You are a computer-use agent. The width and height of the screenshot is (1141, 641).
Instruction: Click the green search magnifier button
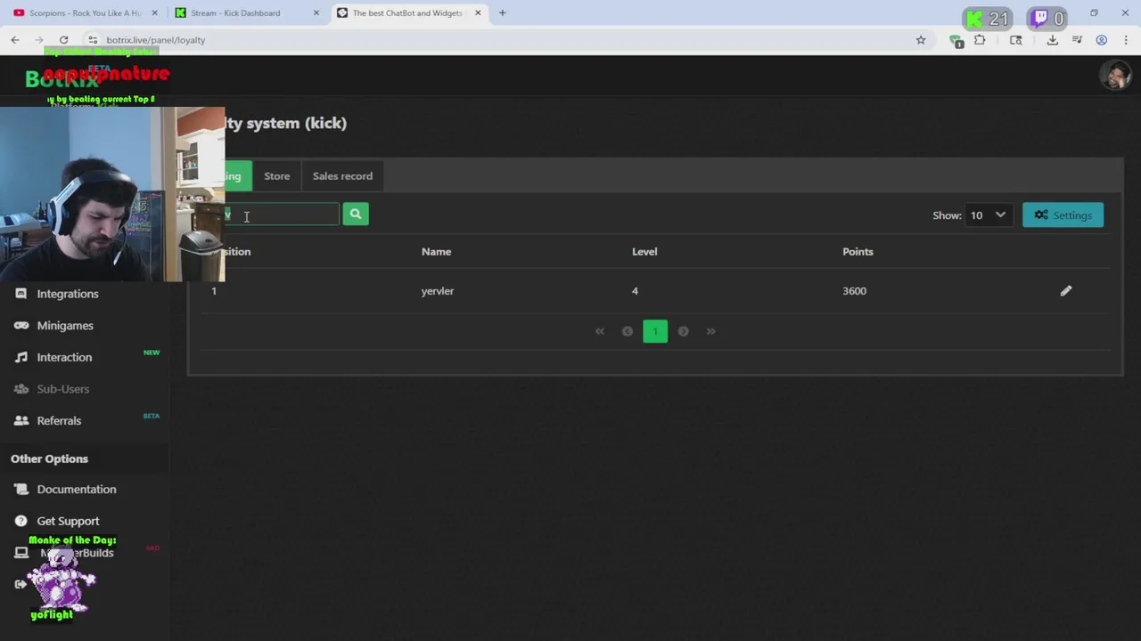(355, 214)
